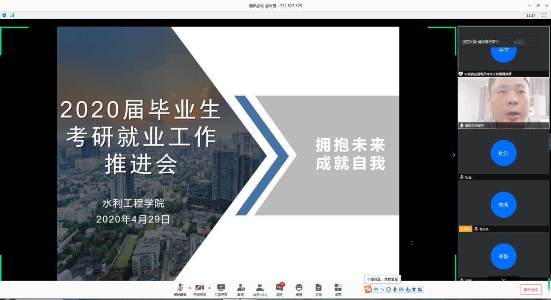Screen dimensions: 551x300
Task: Toggle Chinese/English input mode in Sogou bar
Action: click(x=376, y=289)
